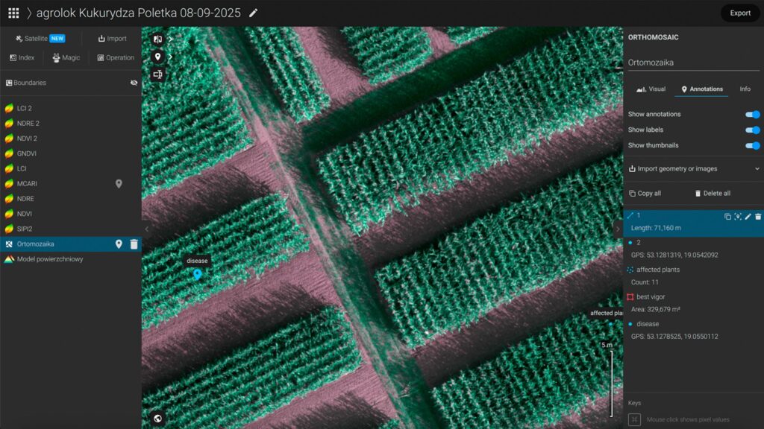Click the Ortomozaika name input field

click(693, 63)
